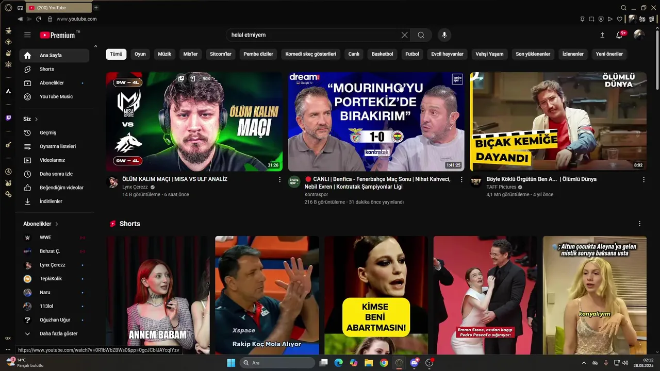Open the ÖLÜM KALIM MAÇI video thumbnail
The image size is (660, 371).
coord(194,122)
